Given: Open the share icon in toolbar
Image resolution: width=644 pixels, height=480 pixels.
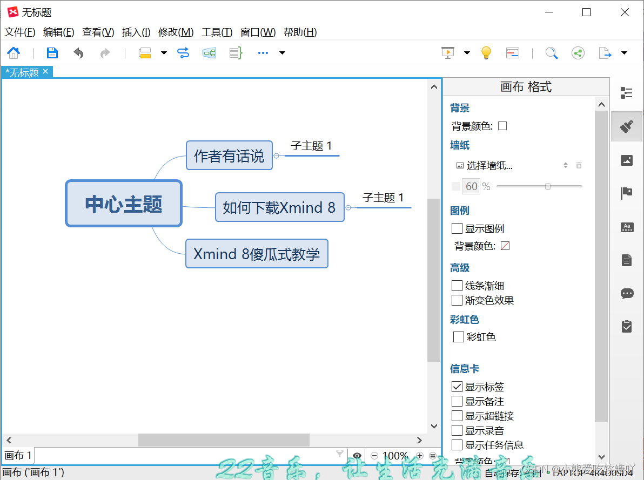Looking at the screenshot, I should coord(578,53).
